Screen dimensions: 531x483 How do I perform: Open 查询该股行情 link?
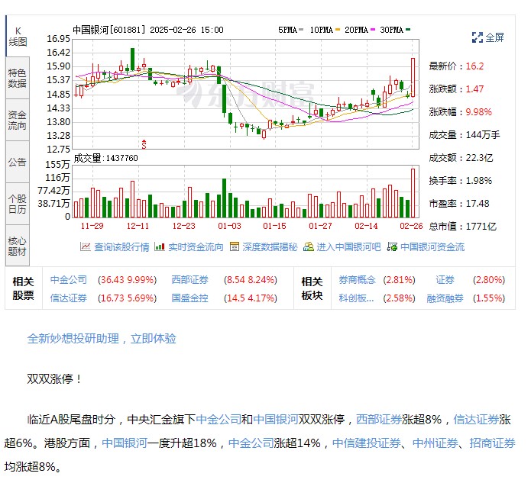pyautogui.click(x=121, y=247)
